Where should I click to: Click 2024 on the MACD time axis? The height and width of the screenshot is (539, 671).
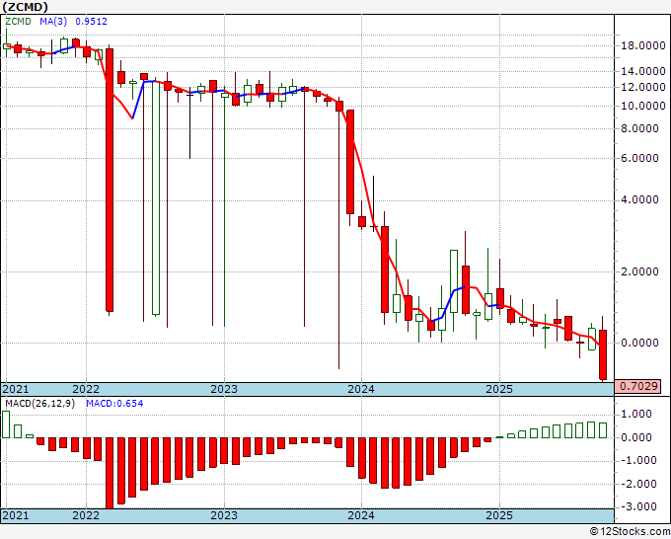[361, 515]
